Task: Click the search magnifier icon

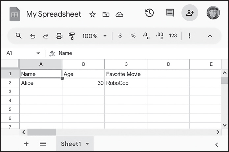Action: click(x=19, y=36)
